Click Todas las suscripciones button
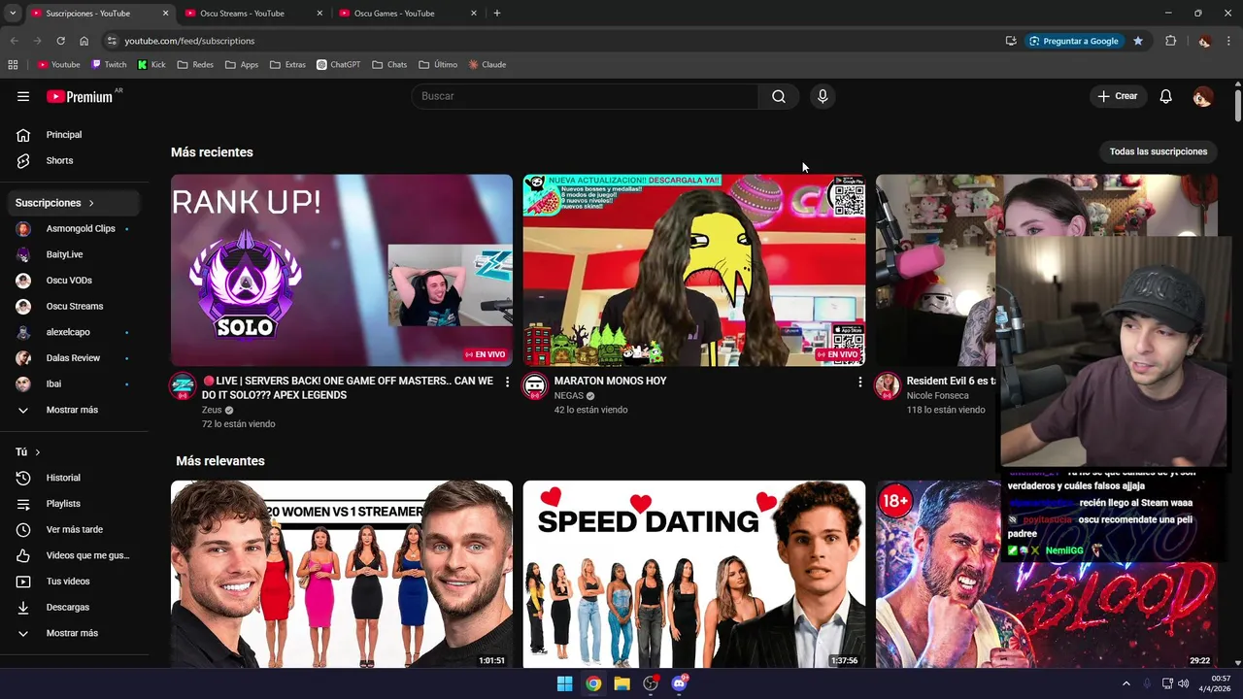 click(1159, 151)
